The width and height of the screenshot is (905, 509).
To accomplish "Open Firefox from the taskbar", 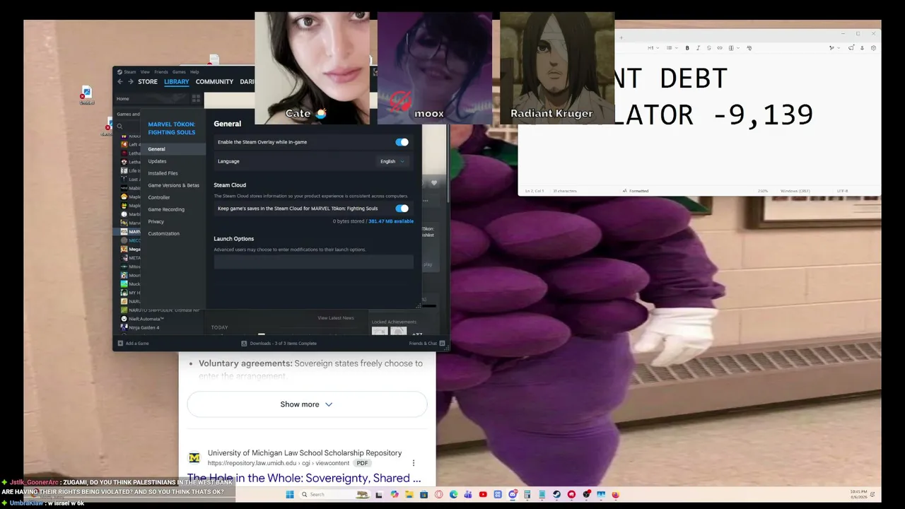I will (x=615, y=494).
